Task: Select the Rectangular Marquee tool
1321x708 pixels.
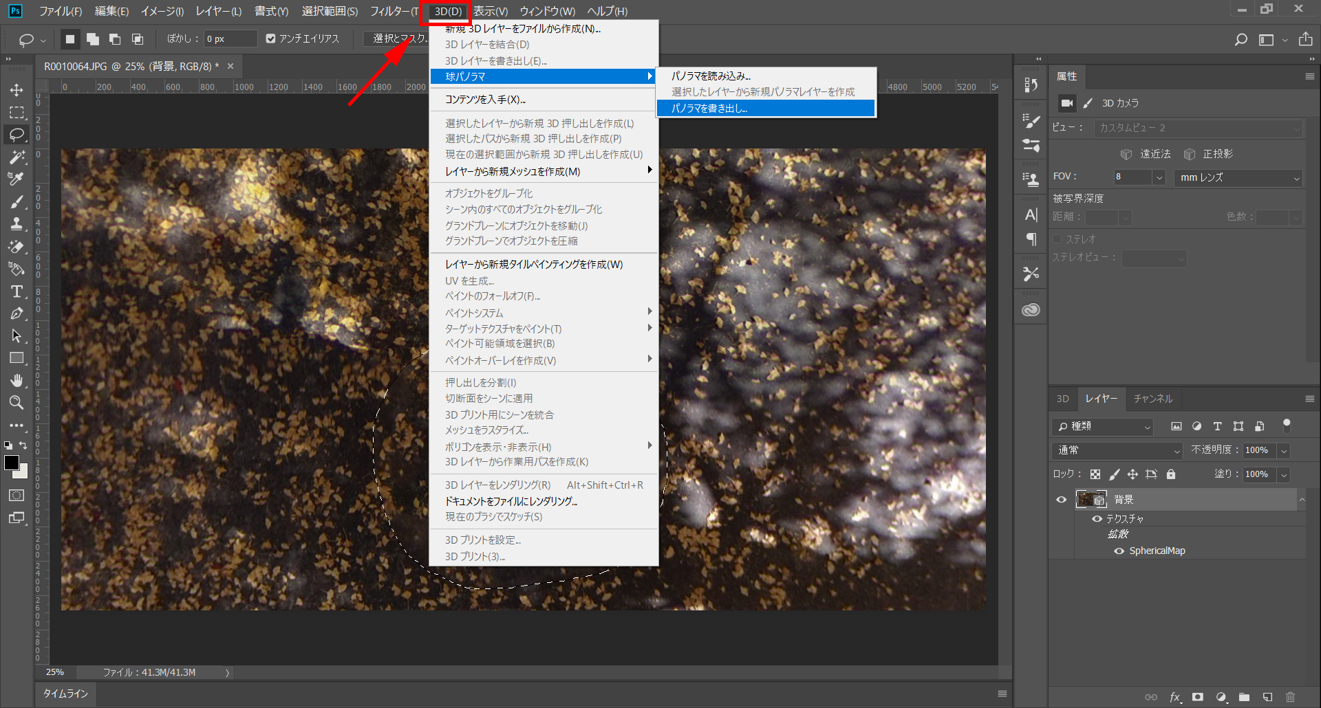Action: pyautogui.click(x=17, y=113)
